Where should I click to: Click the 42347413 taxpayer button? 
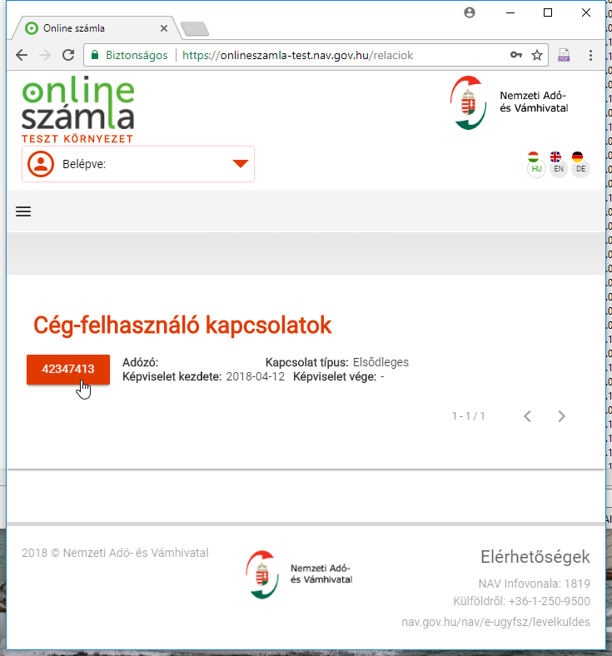click(x=68, y=370)
